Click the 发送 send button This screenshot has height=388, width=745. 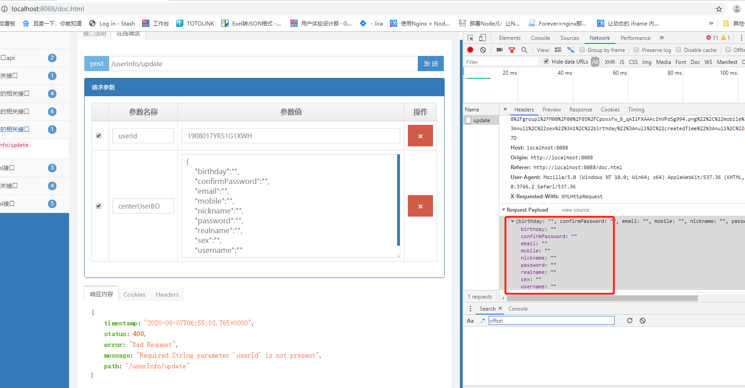point(430,64)
